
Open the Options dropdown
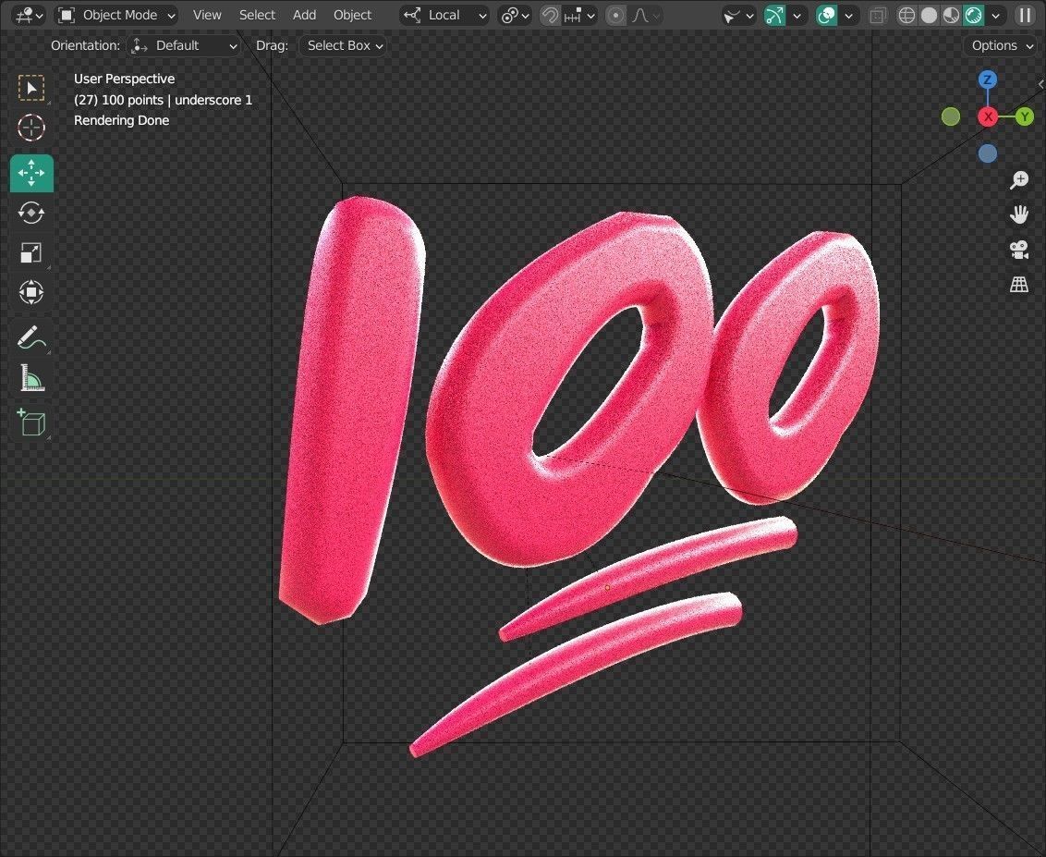1002,45
